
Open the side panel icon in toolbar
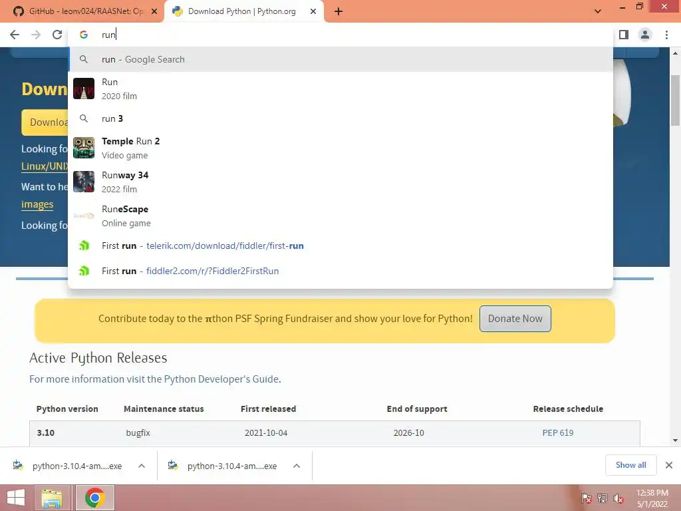pyautogui.click(x=624, y=35)
